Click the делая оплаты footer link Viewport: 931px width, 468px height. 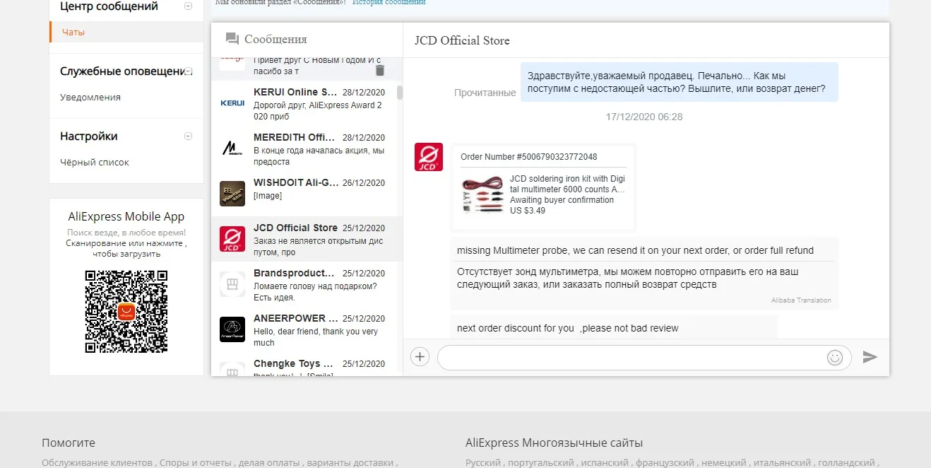point(268,462)
